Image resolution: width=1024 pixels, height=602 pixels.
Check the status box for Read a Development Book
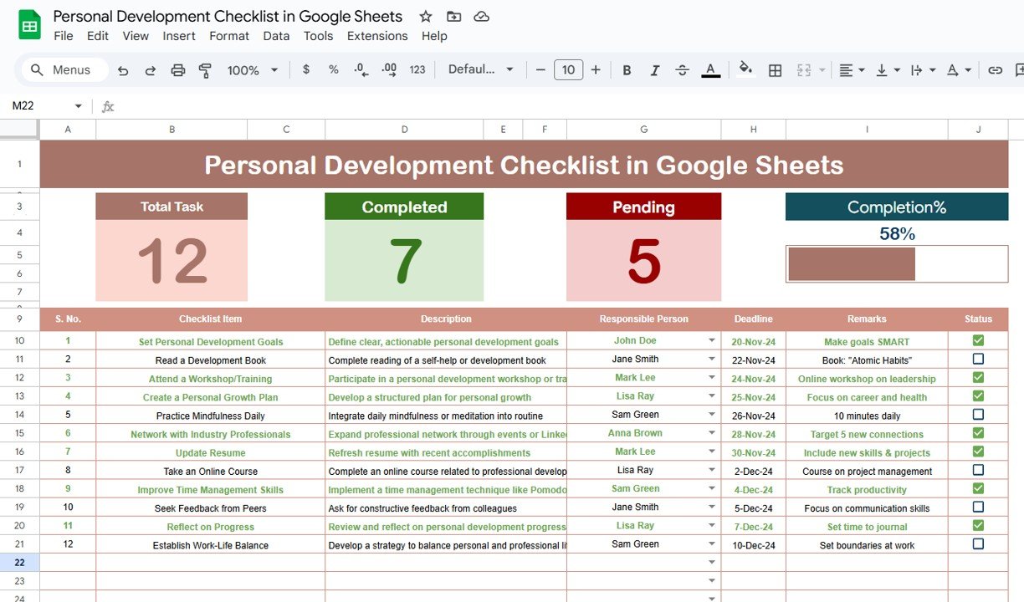pyautogui.click(x=978, y=359)
